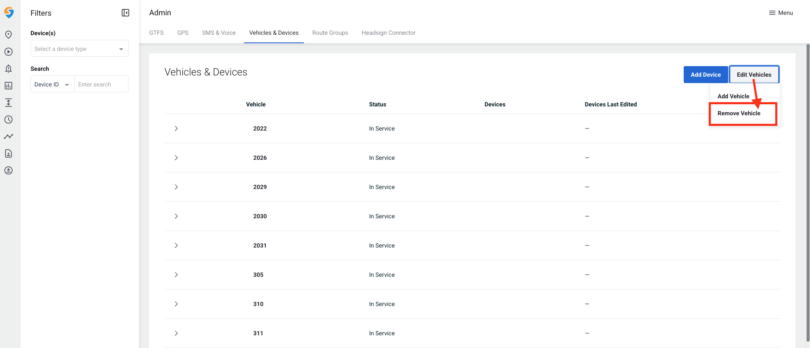Switch to the Headsign Connector tab
The width and height of the screenshot is (810, 348).
point(389,33)
